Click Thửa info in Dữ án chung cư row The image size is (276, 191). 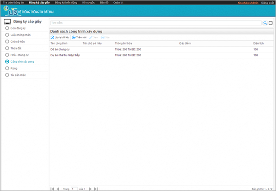point(128,49)
